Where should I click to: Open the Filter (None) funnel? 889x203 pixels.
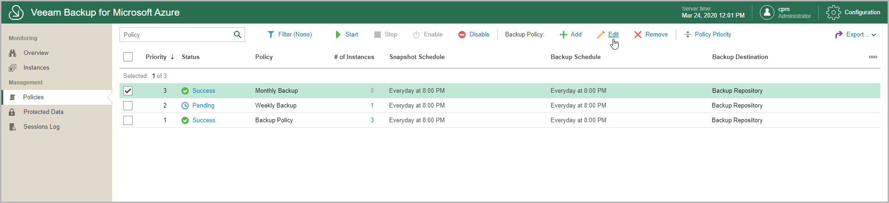pos(290,35)
